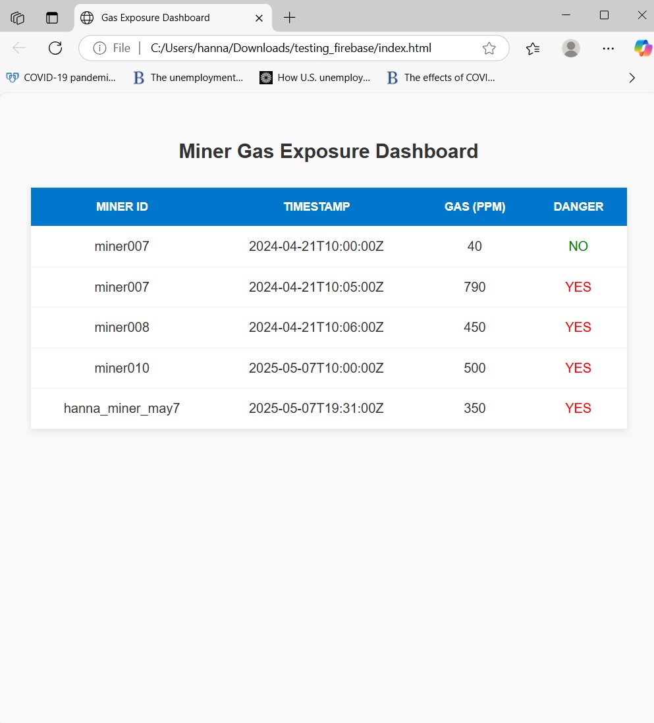Close the Gas Exposure Dashboard tab
Viewport: 654px width, 723px height.
click(259, 18)
